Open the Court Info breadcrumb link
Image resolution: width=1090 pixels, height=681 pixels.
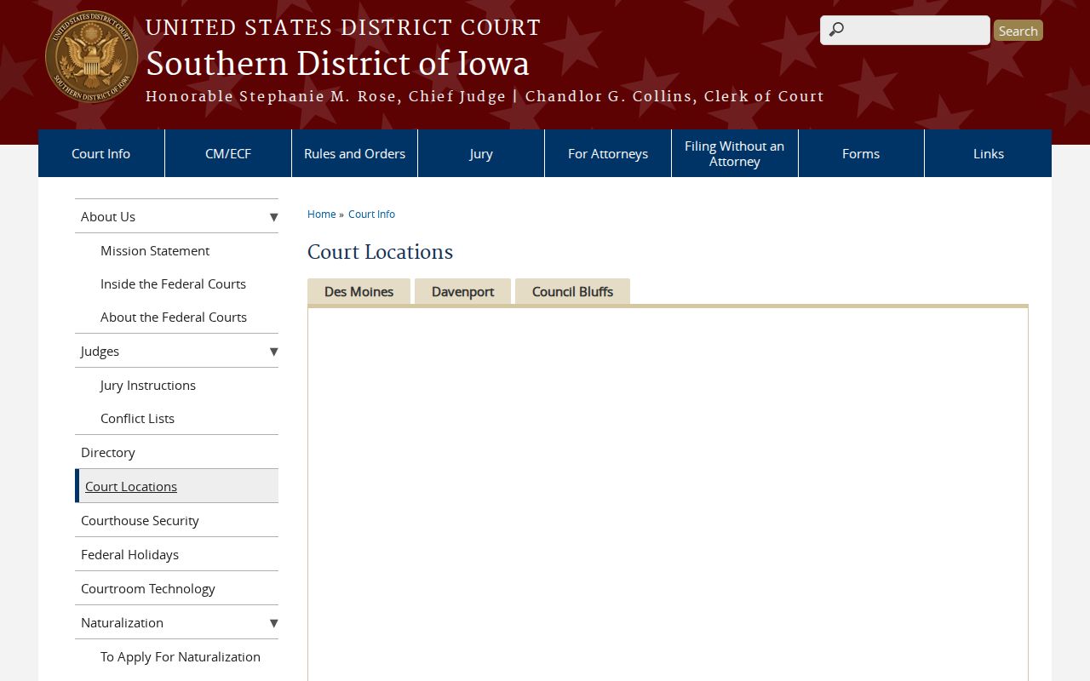coord(371,214)
